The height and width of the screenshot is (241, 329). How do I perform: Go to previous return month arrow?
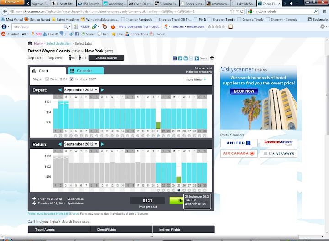pos(60,144)
